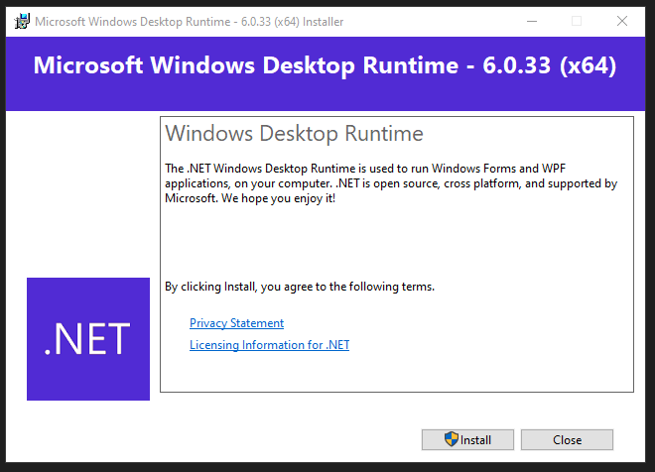Image resolution: width=655 pixels, height=472 pixels.
Task: Click the greyed-out maximize button
Action: (x=577, y=21)
